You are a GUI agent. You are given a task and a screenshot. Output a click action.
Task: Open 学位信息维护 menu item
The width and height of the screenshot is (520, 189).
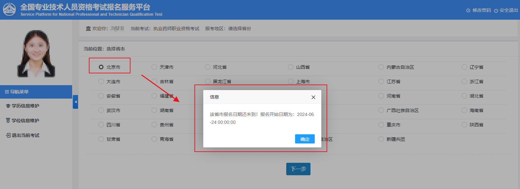tap(25, 121)
